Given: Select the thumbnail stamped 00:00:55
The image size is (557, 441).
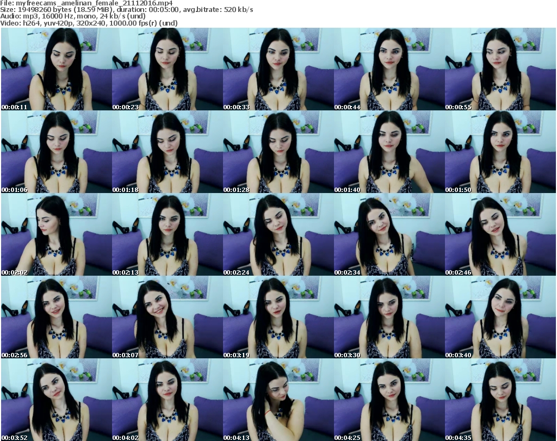Looking at the screenshot, I should (500, 69).
